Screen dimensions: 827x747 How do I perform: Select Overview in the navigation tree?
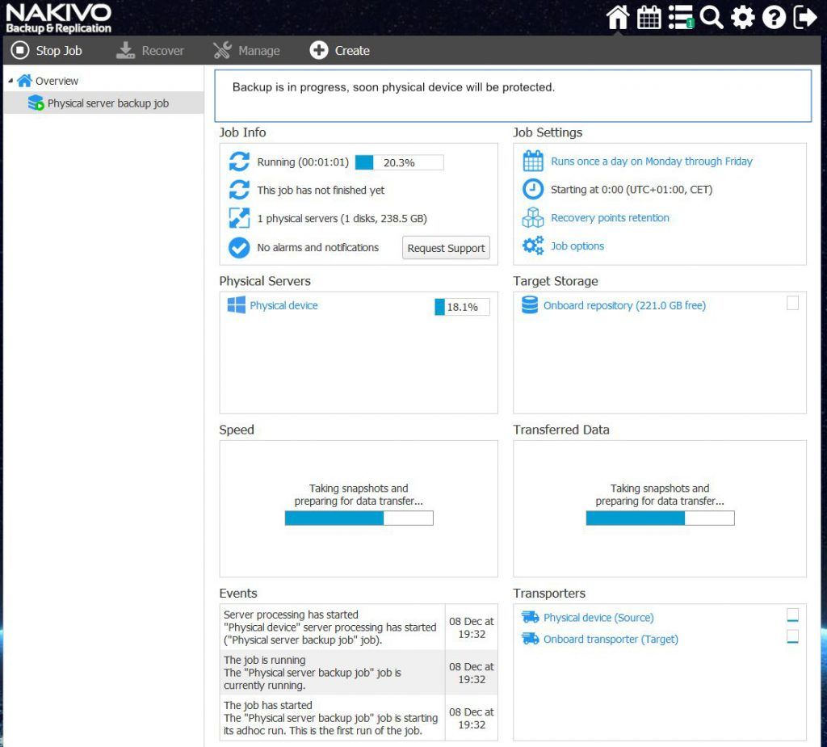[x=57, y=81]
